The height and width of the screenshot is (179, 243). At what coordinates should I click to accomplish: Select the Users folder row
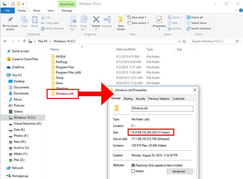pos(57,83)
